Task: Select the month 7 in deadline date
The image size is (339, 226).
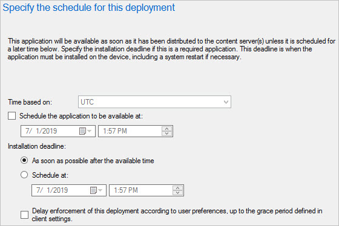Action: pos(39,190)
